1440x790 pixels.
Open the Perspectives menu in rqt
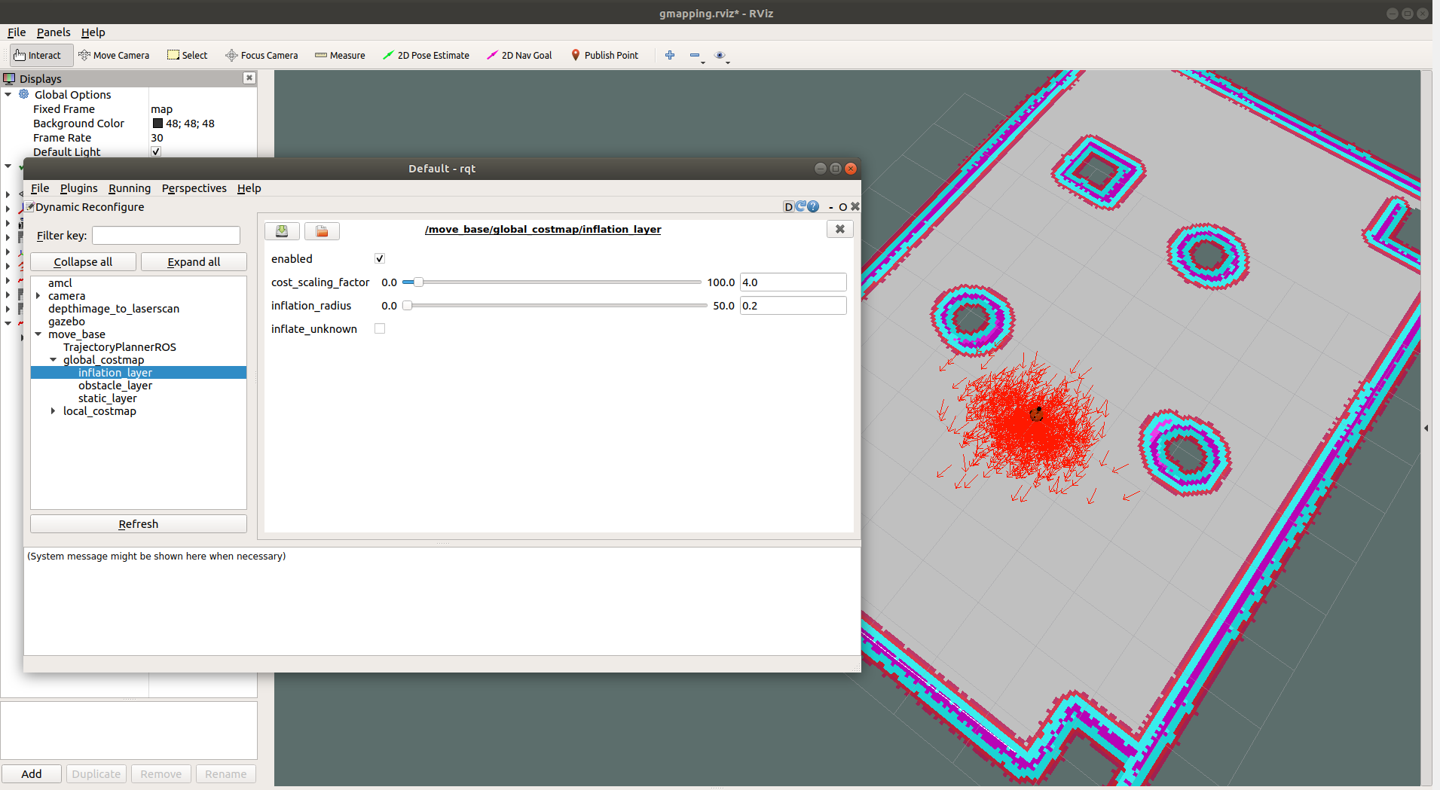click(x=194, y=188)
